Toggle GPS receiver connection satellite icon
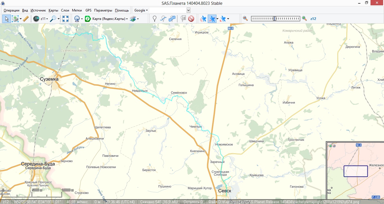384x204 pixels. (x=203, y=19)
